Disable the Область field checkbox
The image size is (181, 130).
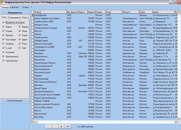(4, 35)
